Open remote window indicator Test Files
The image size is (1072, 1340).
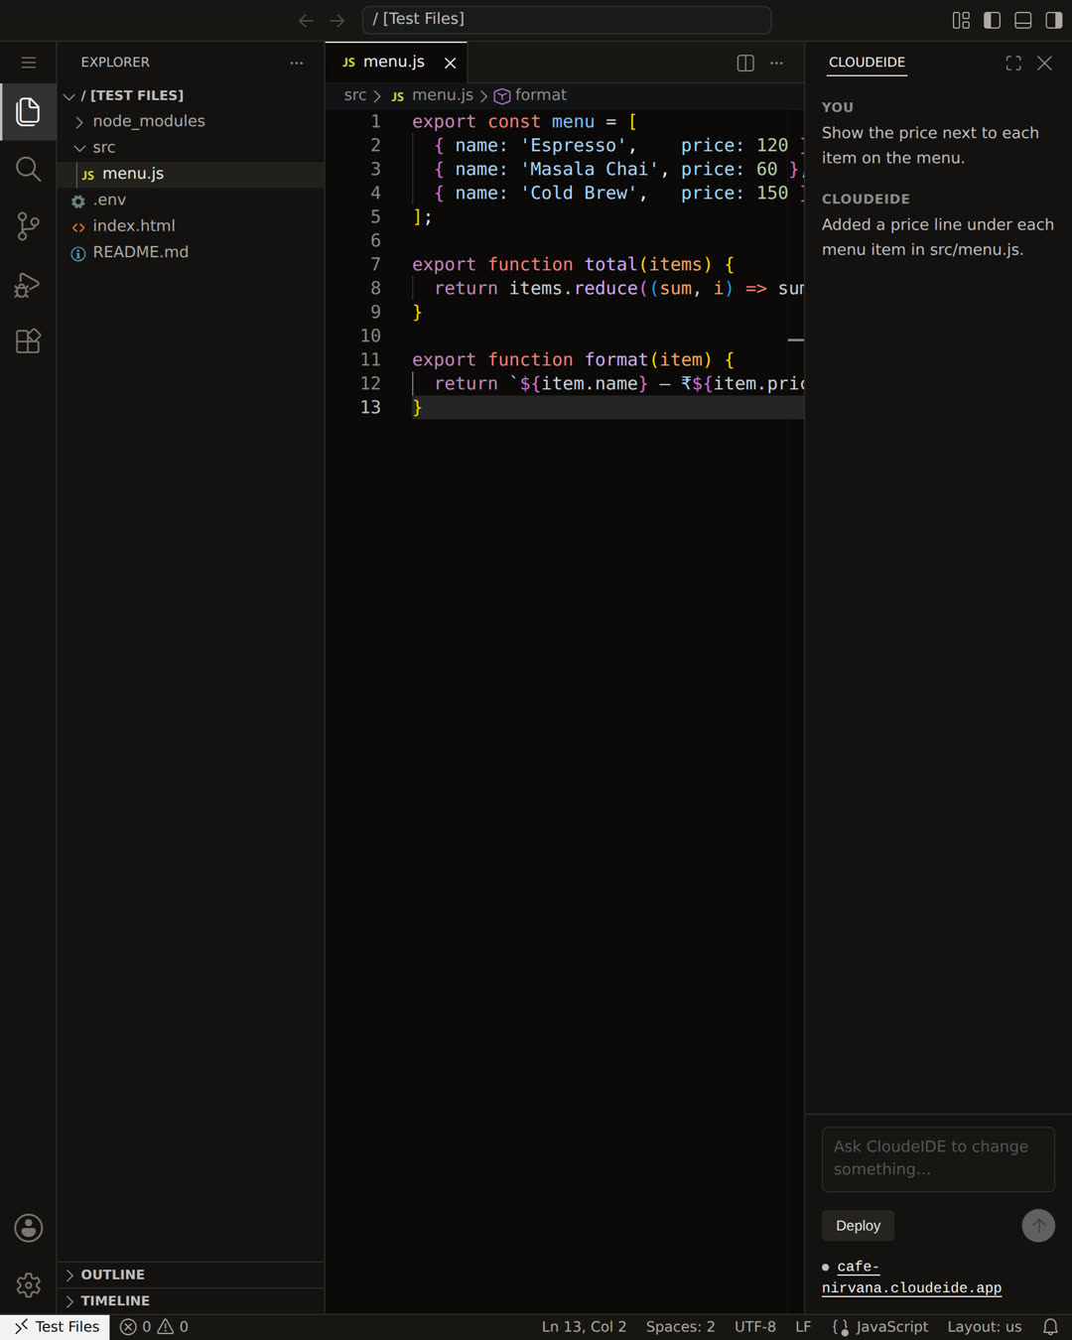click(x=55, y=1327)
